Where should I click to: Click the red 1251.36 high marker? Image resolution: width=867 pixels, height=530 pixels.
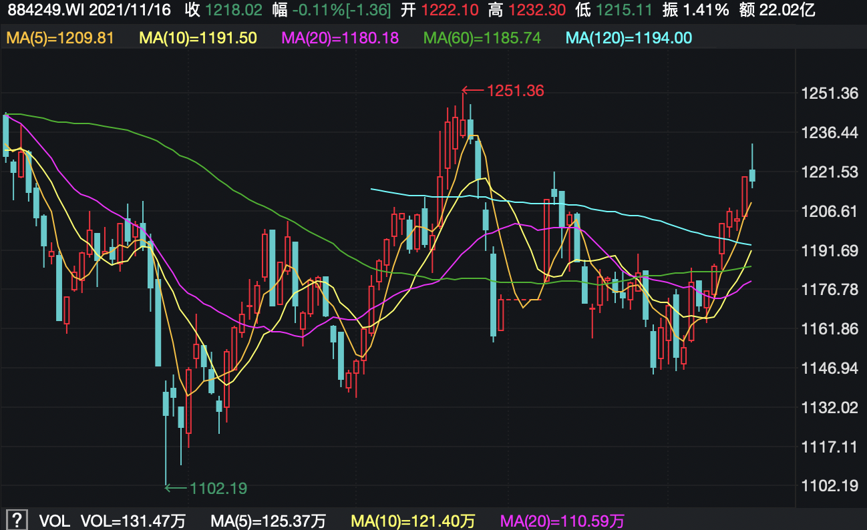coord(515,91)
